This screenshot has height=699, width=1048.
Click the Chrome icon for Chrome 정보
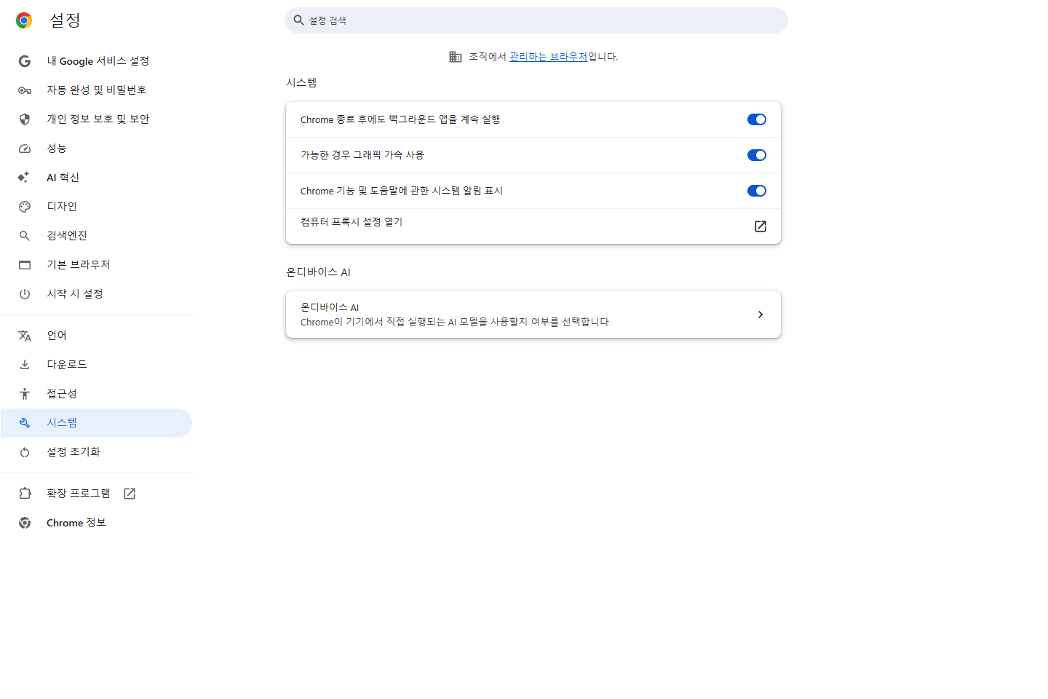pos(25,523)
